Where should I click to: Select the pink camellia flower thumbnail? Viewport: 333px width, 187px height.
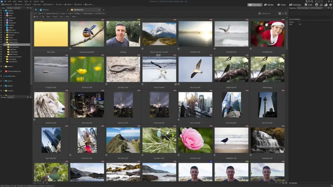(195, 140)
